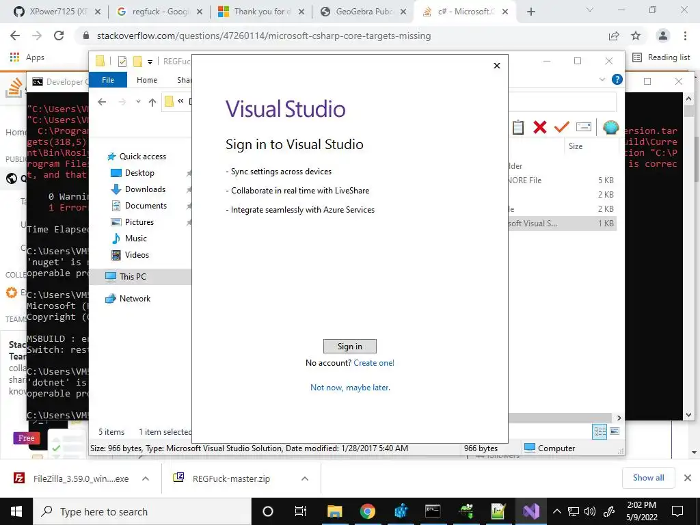700x525 pixels.
Task: Open File menu in File Explorer
Action: coord(108,80)
